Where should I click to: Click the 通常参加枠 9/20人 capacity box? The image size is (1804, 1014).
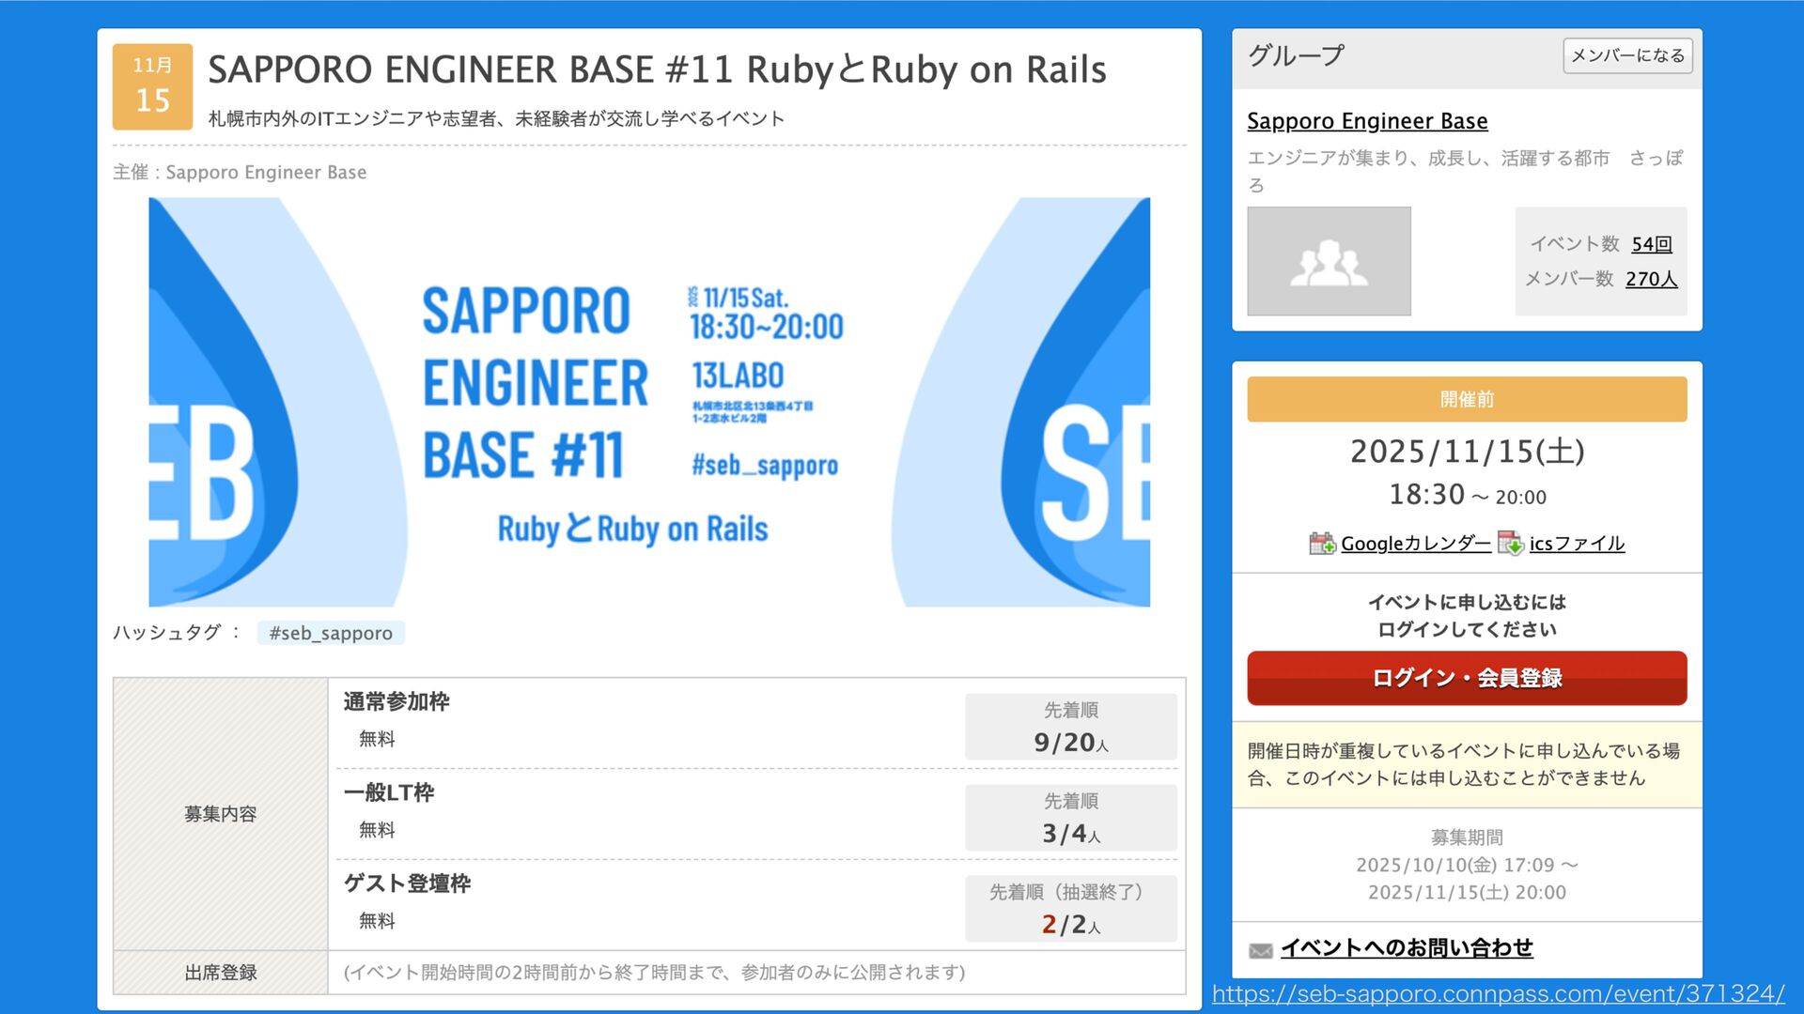[1070, 727]
